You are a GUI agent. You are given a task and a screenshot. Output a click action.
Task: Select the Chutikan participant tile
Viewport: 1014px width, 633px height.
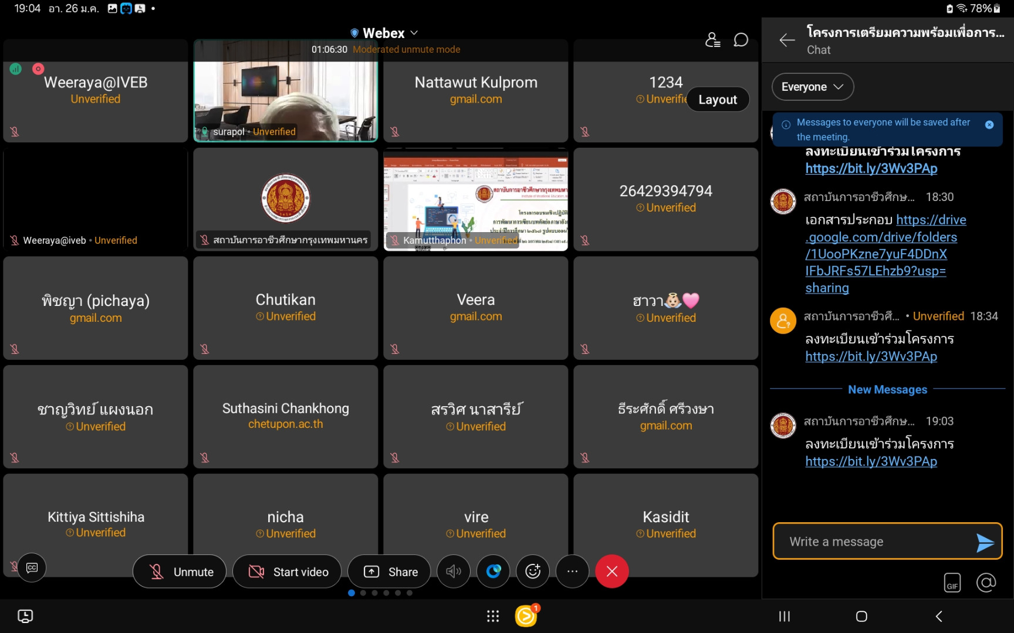286,308
